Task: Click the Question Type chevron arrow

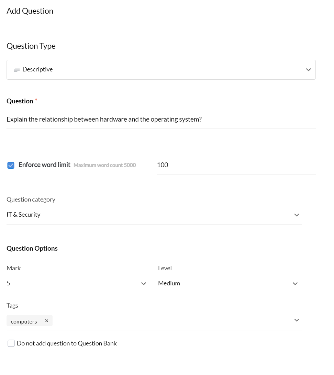Action: coord(308,70)
